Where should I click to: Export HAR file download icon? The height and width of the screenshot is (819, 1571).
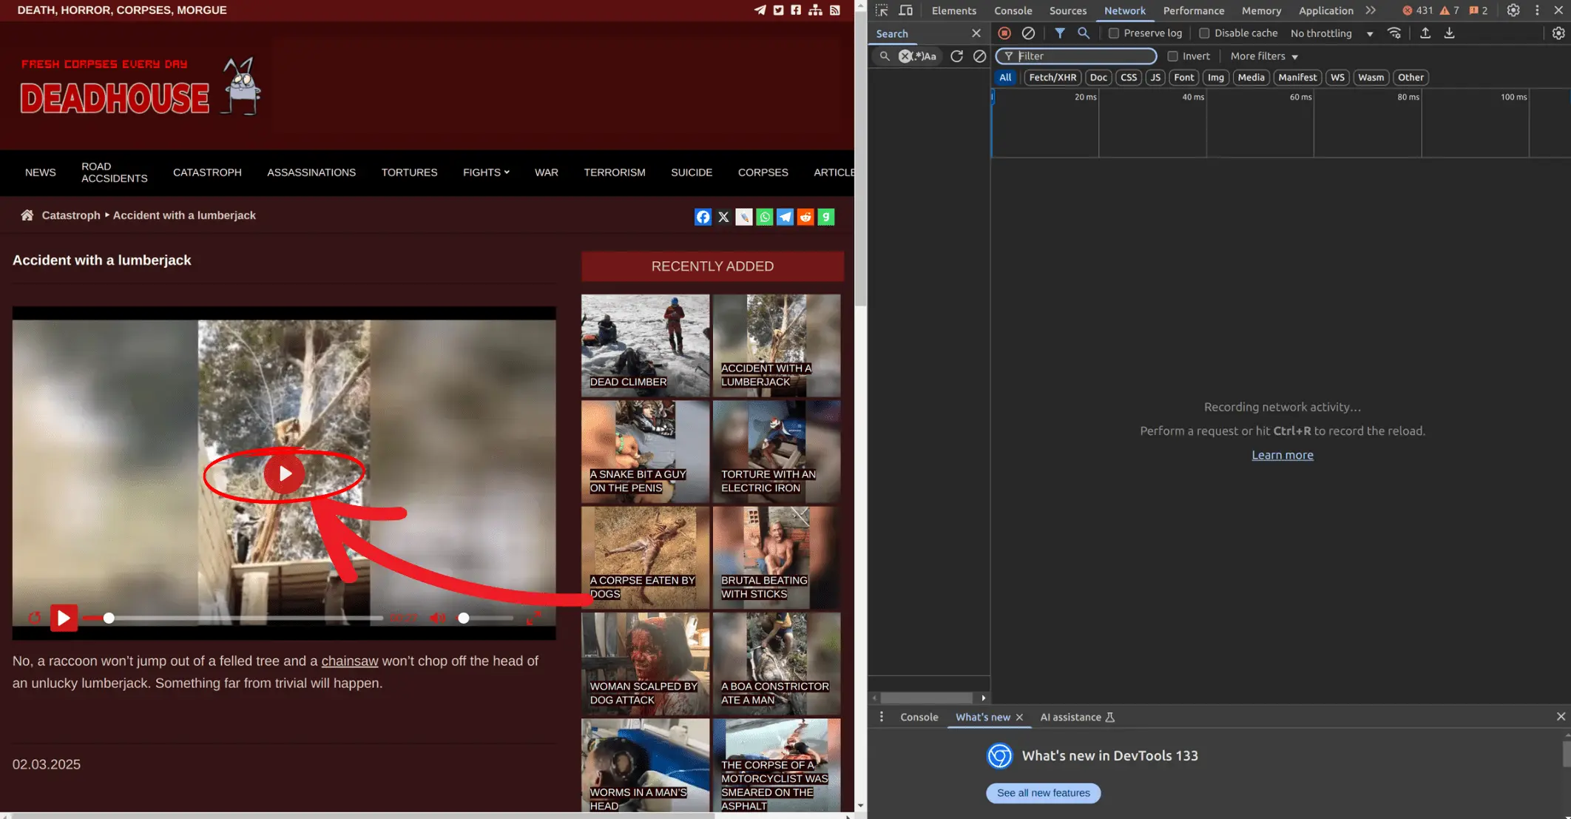point(1450,33)
